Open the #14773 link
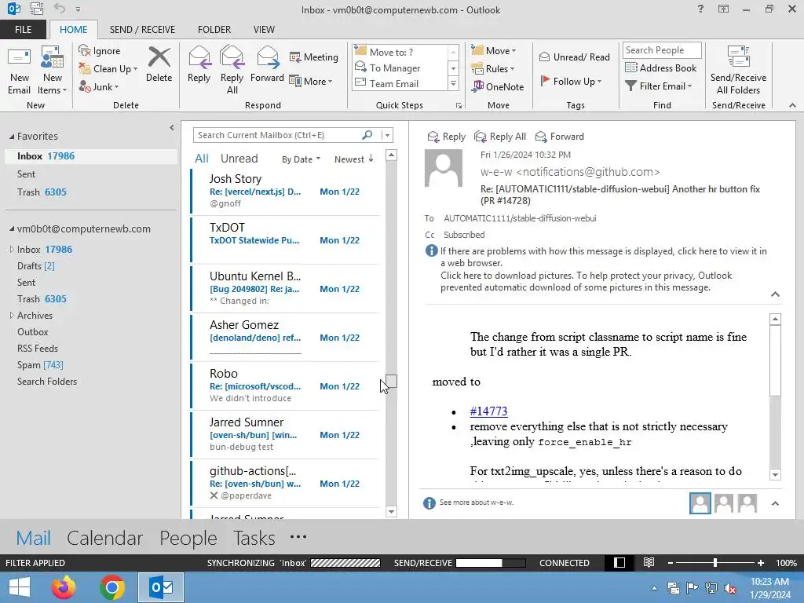Viewport: 804px width, 603px height. coord(488,411)
